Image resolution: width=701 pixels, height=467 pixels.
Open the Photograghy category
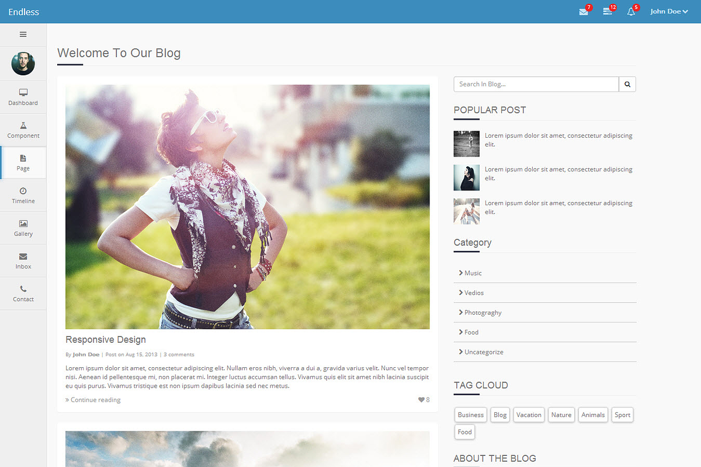click(545, 312)
